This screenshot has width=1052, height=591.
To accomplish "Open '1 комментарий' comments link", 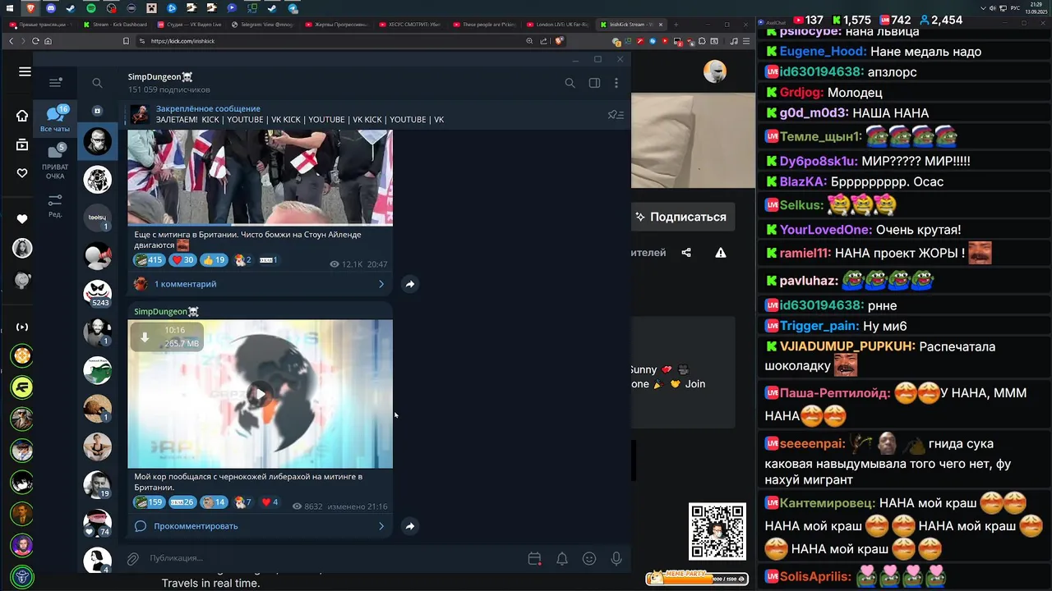I will coord(185,284).
